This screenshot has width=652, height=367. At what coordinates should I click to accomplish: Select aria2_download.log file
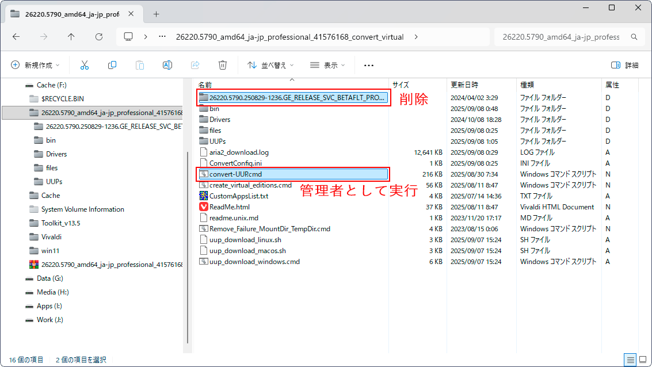coord(239,152)
